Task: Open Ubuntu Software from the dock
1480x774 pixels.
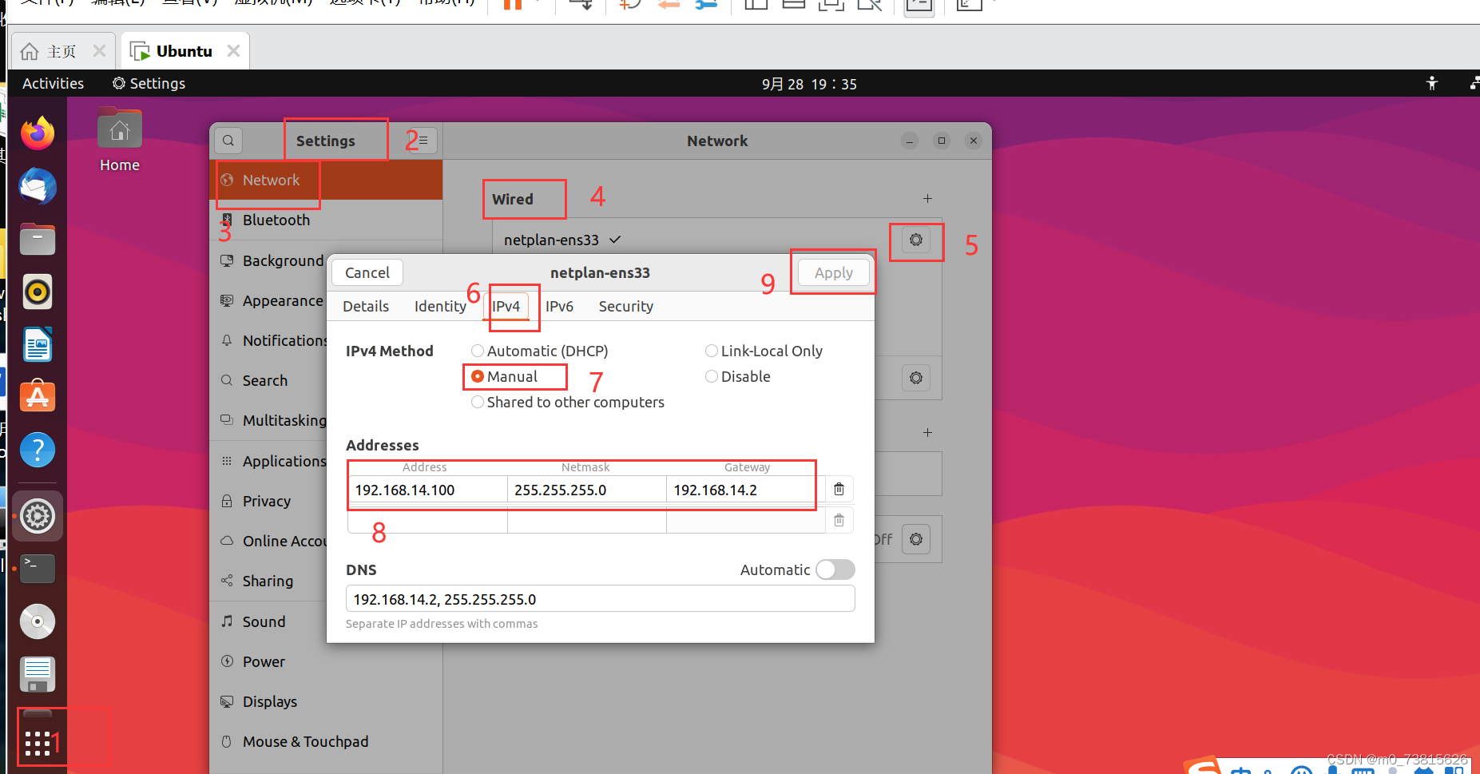Action: coord(38,395)
